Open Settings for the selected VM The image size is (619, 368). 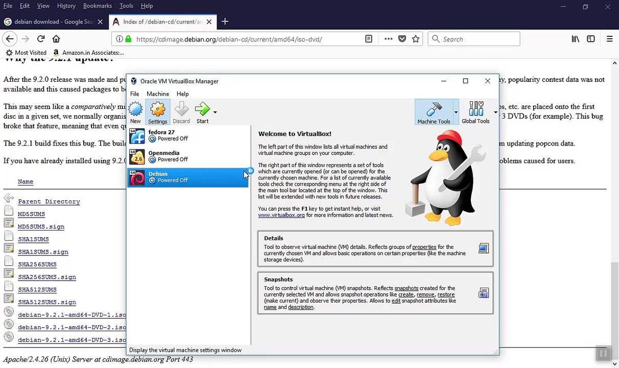(x=157, y=112)
